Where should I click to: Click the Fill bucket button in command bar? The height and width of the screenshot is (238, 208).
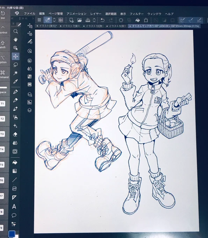click(x=138, y=20)
